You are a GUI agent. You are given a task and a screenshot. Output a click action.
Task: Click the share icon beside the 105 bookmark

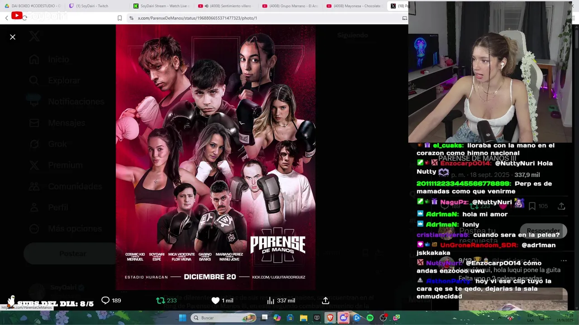[561, 206]
